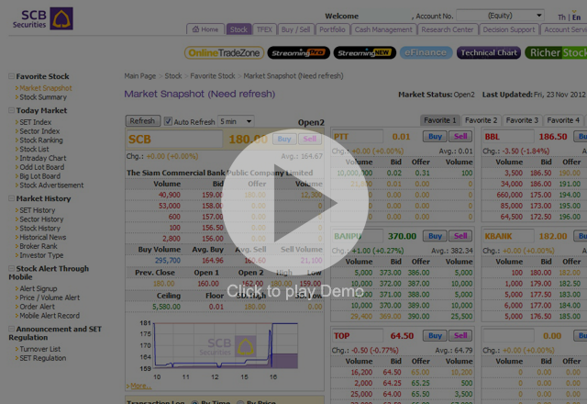Click the SCB stock symbol field

(x=174, y=139)
